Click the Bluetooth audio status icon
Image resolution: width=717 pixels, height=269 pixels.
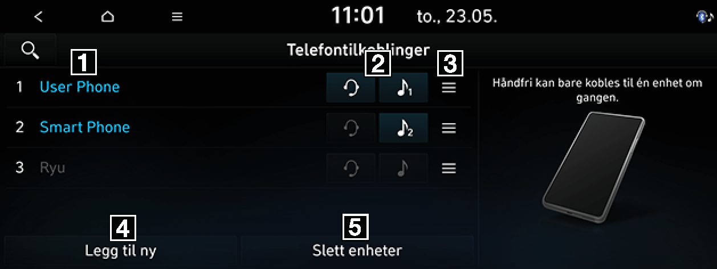[x=704, y=17]
